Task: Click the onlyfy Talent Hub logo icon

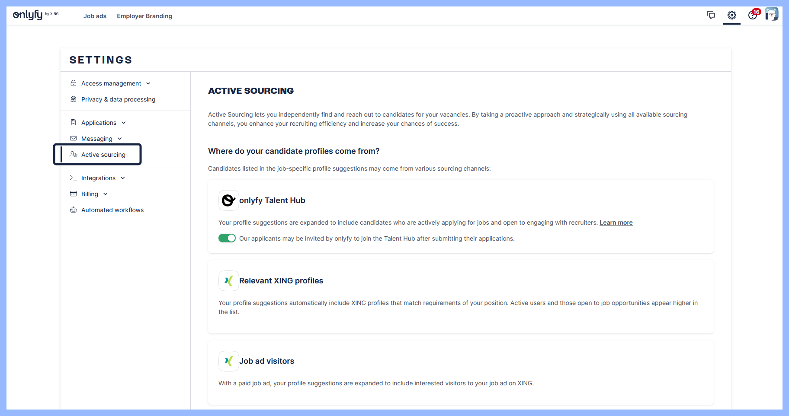Action: pos(228,200)
